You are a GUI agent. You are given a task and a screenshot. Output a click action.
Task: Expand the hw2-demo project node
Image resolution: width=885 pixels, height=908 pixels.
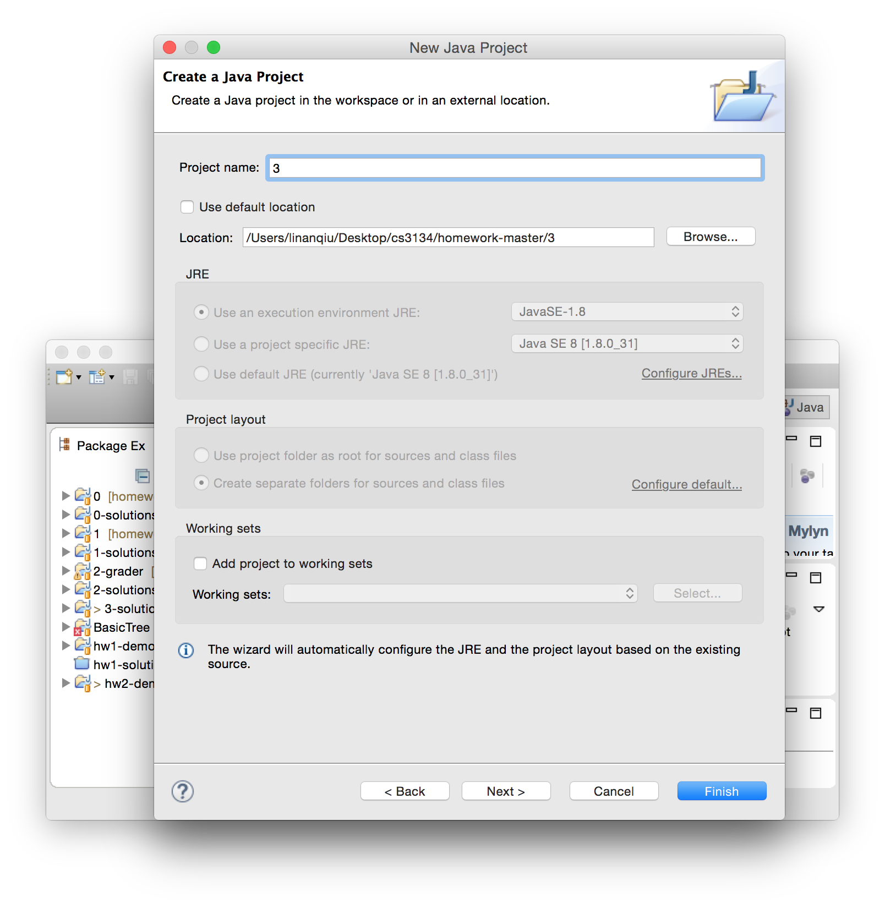(66, 683)
